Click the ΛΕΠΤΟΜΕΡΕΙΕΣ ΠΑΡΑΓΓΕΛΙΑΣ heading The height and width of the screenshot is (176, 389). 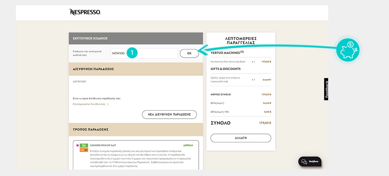click(x=240, y=41)
